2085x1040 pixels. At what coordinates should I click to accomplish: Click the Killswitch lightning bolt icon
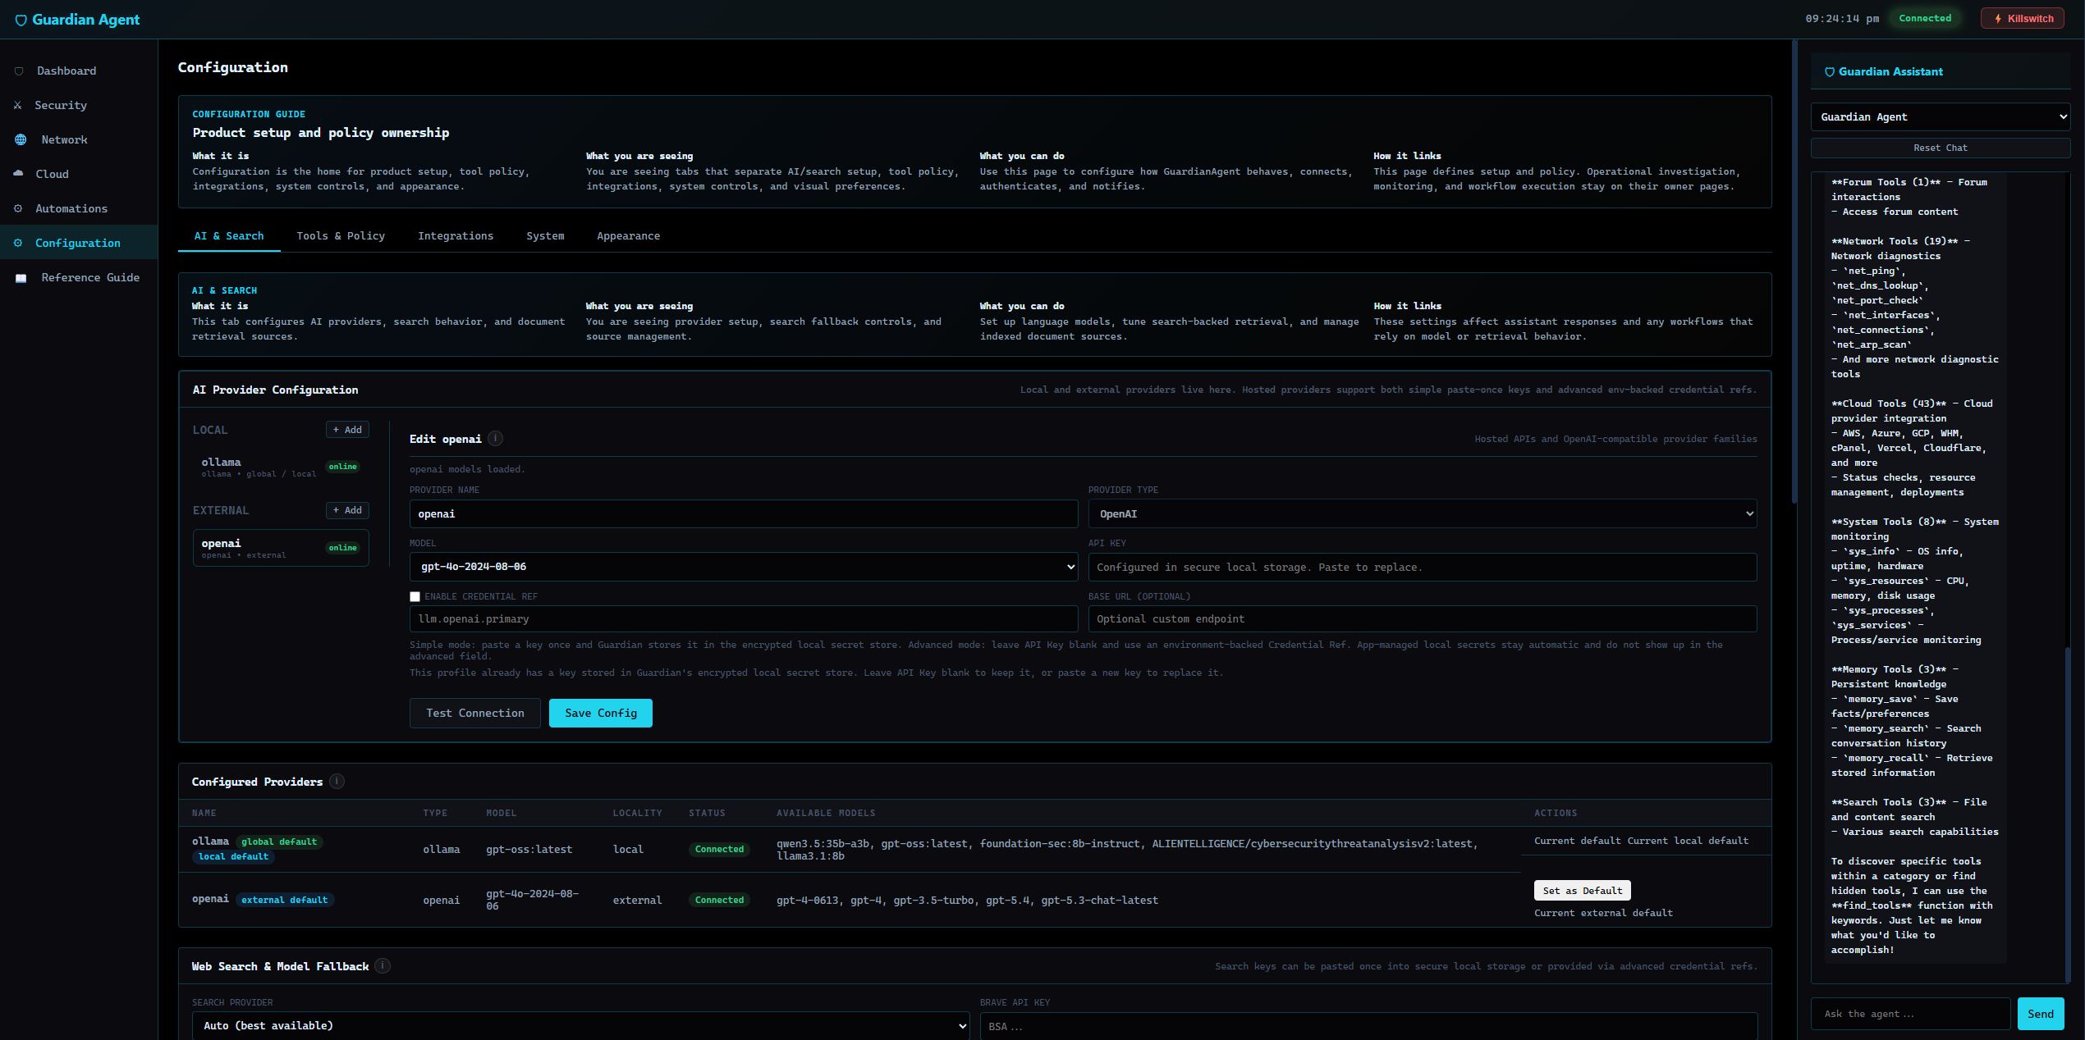click(x=1998, y=19)
